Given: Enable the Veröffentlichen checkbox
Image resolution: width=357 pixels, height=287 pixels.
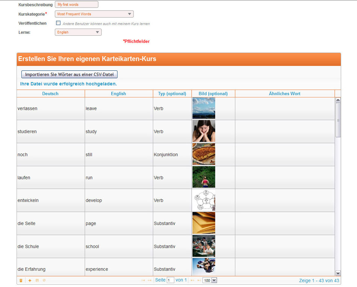Looking at the screenshot, I should pos(58,23).
